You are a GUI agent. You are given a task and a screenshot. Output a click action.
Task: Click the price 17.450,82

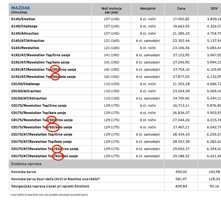point(181,19)
